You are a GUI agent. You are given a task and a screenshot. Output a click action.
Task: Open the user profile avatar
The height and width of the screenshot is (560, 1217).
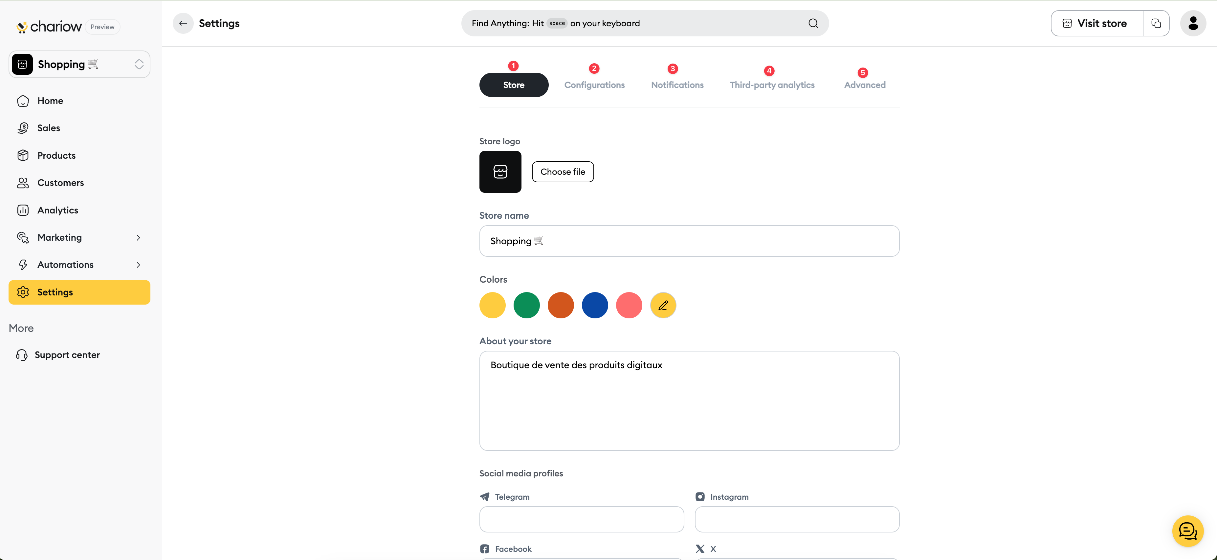[1193, 23]
